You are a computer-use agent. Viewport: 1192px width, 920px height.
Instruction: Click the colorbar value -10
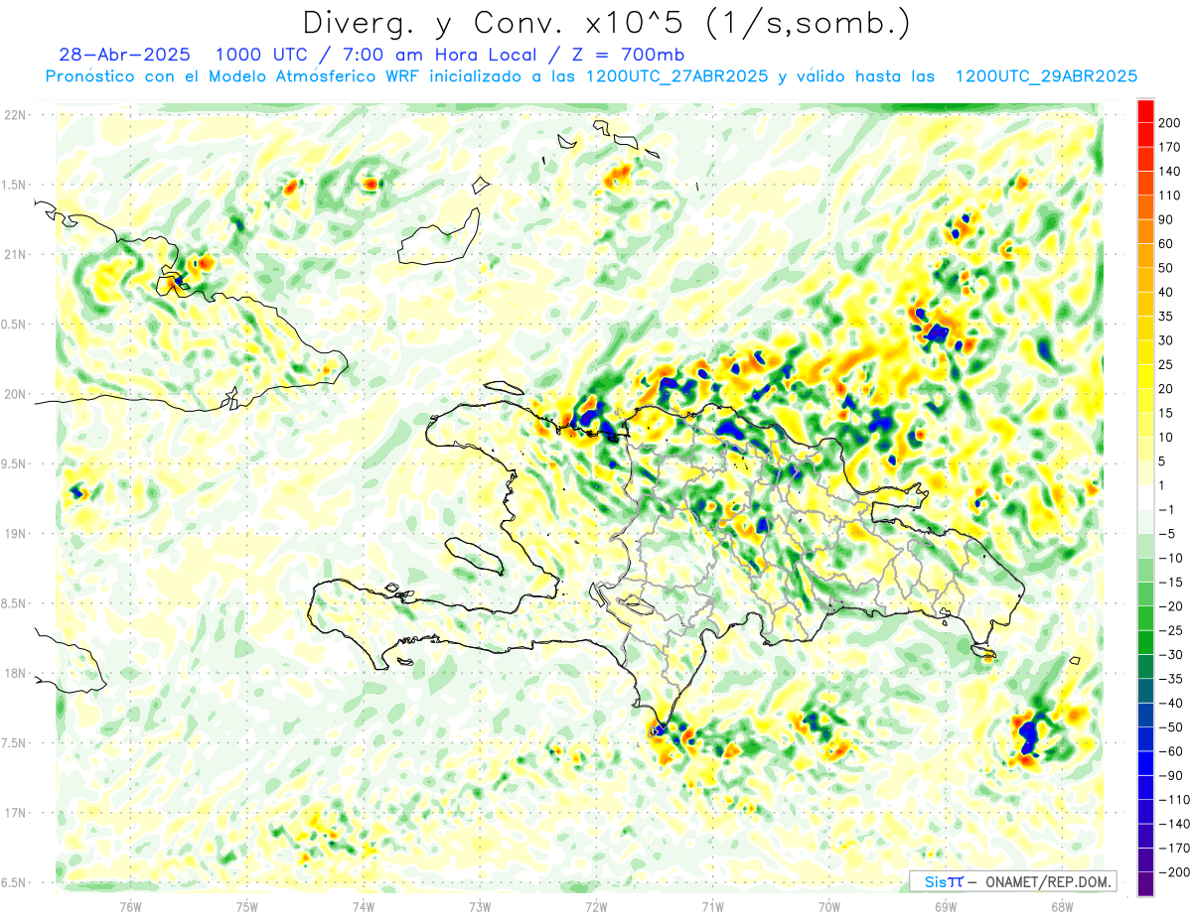(1169, 558)
